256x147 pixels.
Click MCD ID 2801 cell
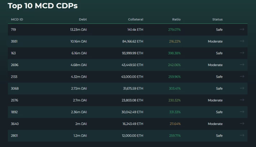[14, 135]
